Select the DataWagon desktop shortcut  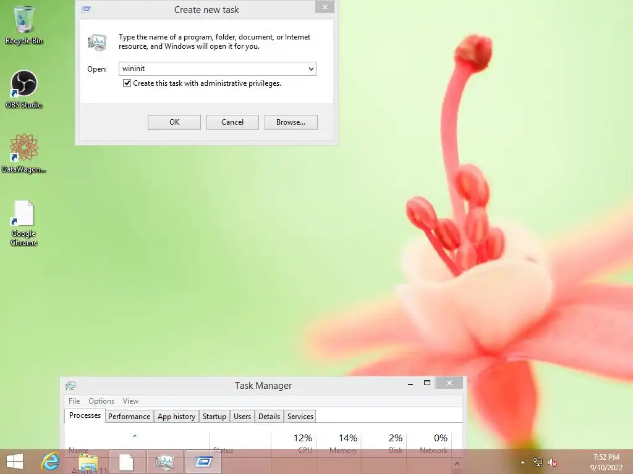pos(24,154)
